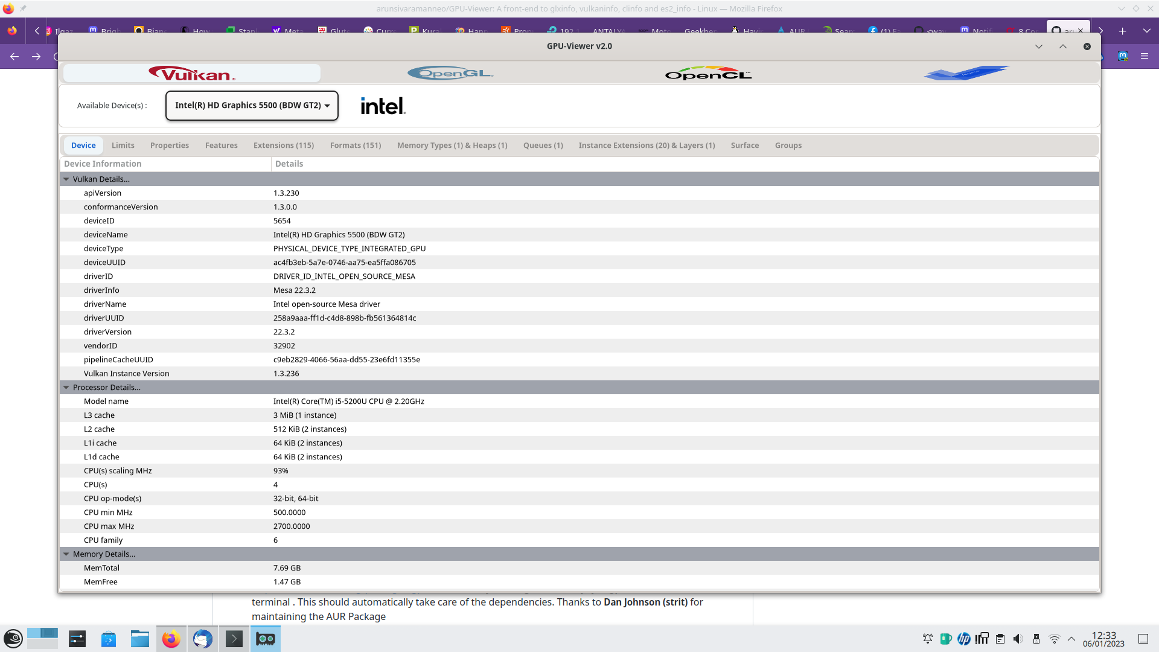Open the Extensions (115) tab
This screenshot has width=1159, height=652.
(284, 145)
